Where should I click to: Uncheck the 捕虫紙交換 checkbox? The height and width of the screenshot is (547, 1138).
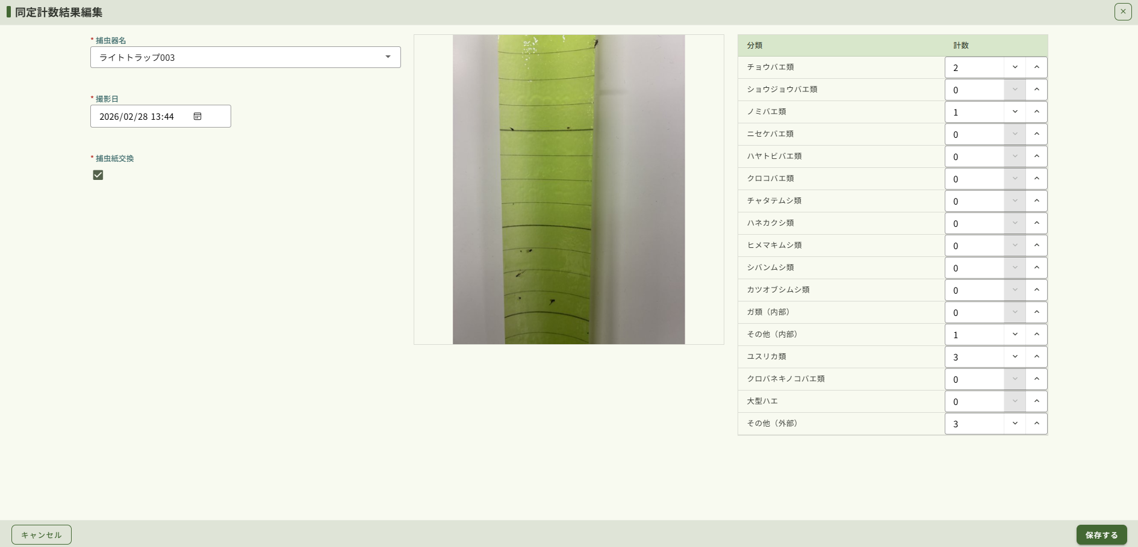pos(98,175)
